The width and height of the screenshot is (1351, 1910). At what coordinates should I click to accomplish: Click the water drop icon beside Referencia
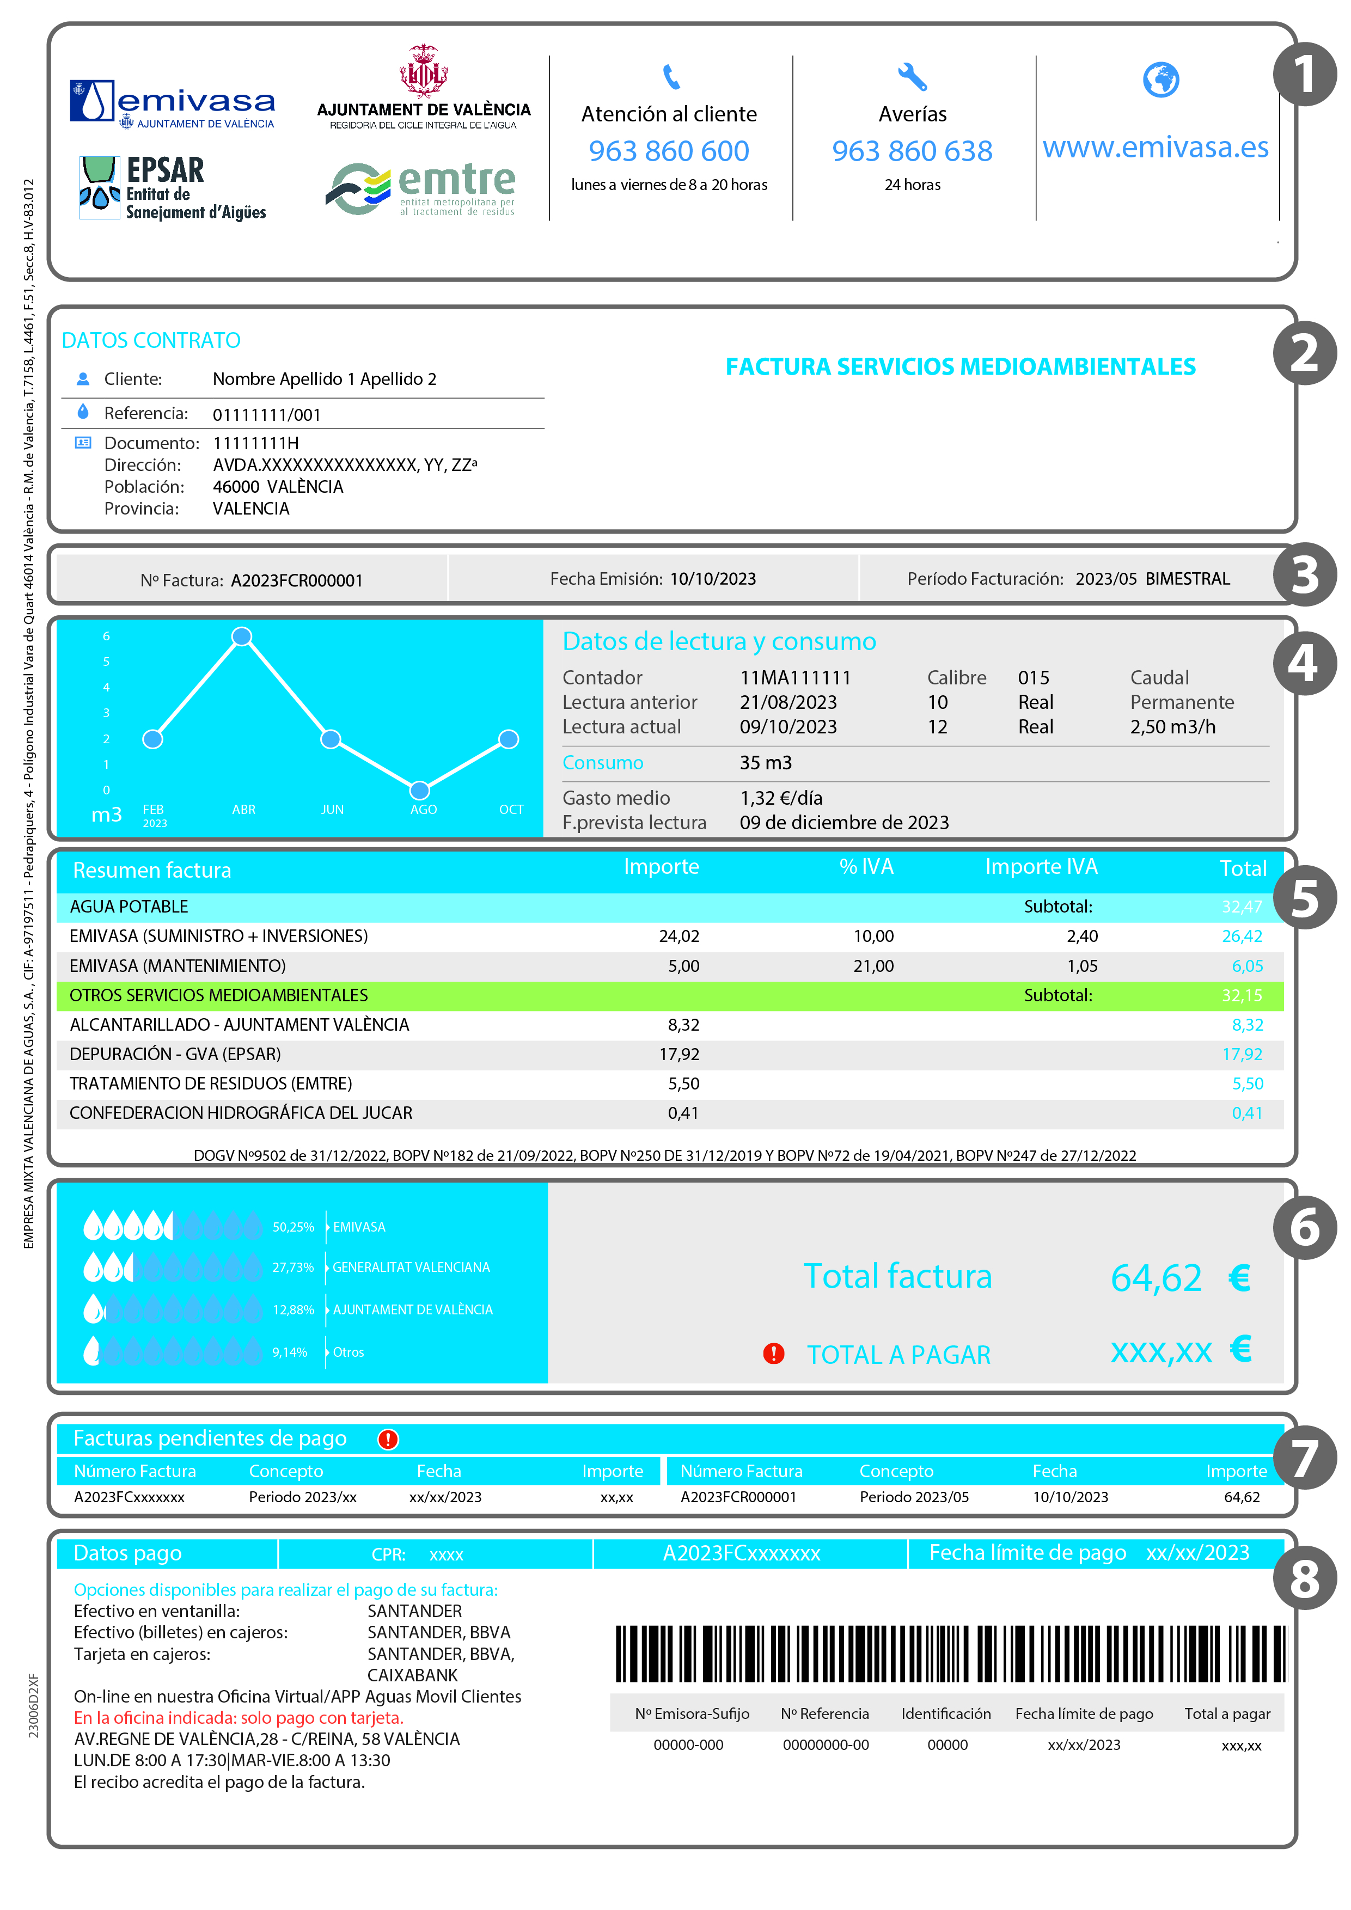tap(83, 412)
